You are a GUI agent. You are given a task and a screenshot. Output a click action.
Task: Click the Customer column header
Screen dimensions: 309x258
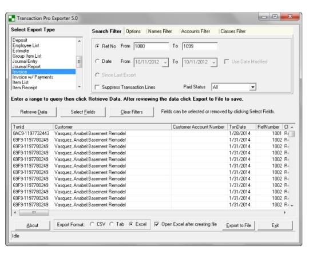[x=112, y=127]
